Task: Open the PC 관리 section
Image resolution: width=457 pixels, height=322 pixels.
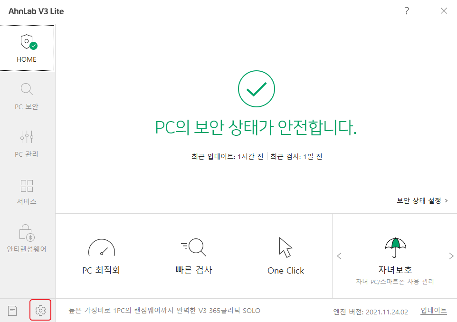Action: pyautogui.click(x=27, y=144)
